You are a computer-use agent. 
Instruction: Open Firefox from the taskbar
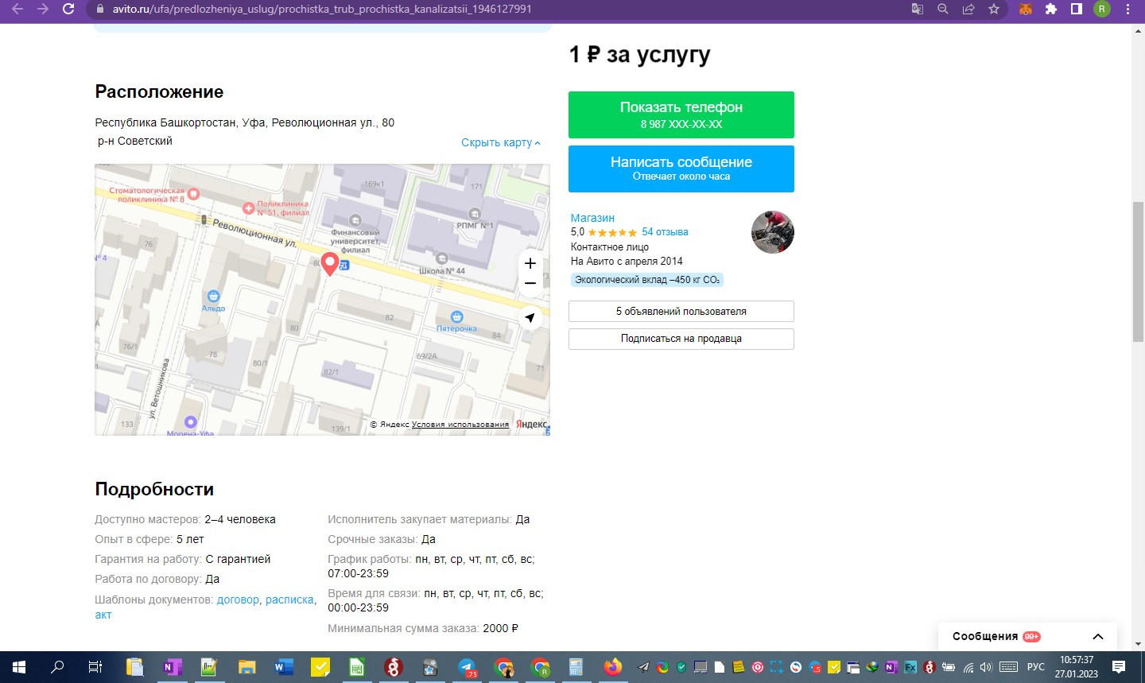pyautogui.click(x=613, y=667)
